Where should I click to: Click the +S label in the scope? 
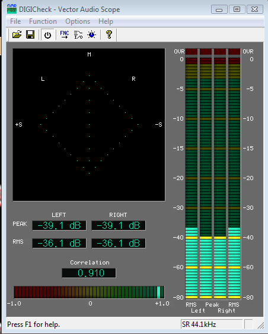19,125
